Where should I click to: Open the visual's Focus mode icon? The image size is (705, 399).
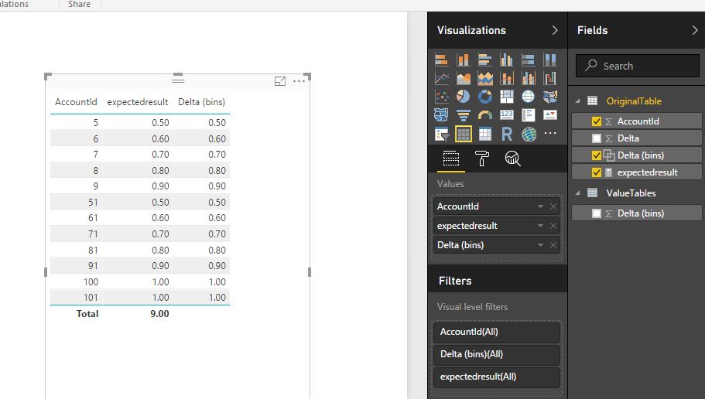tap(280, 81)
